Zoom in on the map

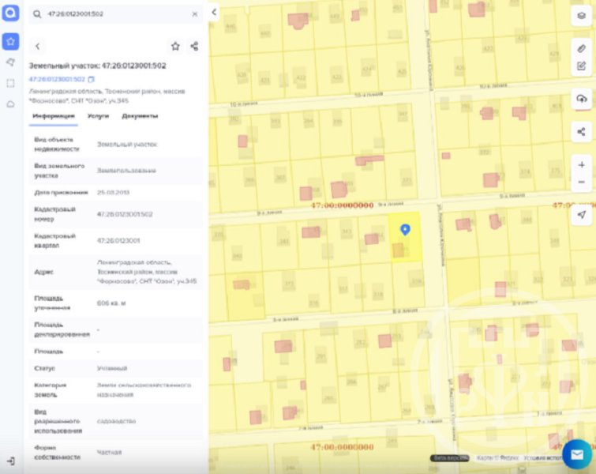(x=582, y=165)
